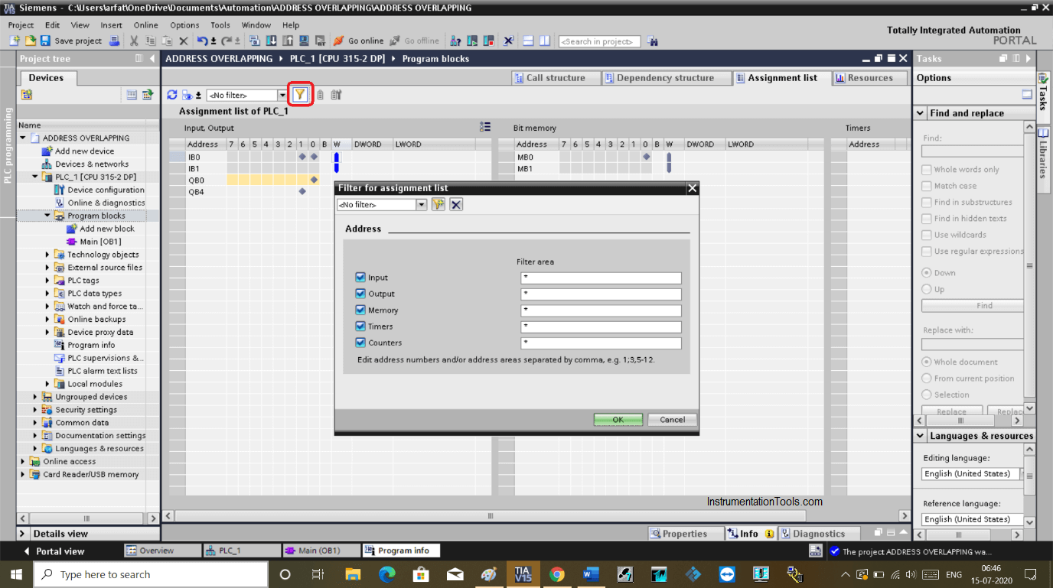Uncheck the Input filter checkbox
The width and height of the screenshot is (1053, 588).
click(360, 278)
